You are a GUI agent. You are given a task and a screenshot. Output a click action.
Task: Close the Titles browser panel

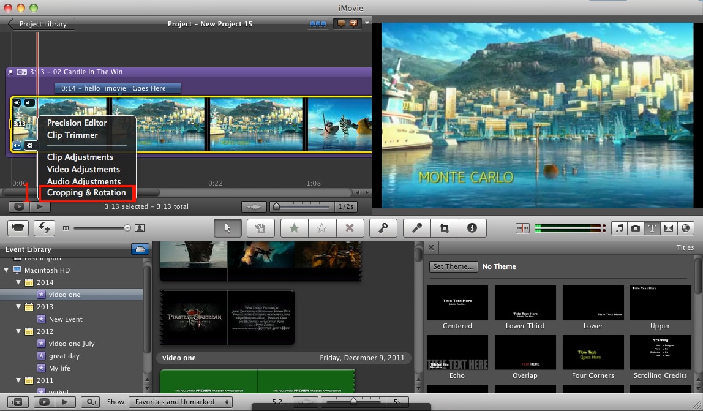tap(431, 247)
